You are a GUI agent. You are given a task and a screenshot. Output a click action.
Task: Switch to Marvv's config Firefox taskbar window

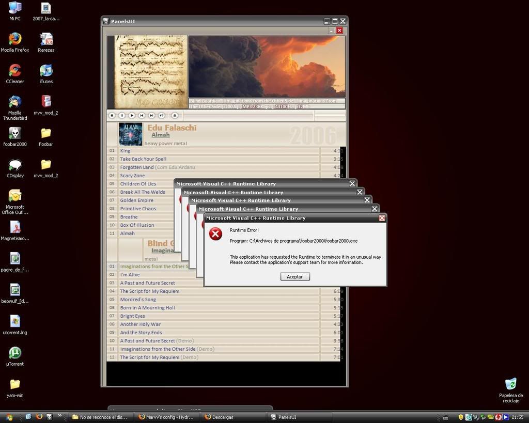[168, 417]
